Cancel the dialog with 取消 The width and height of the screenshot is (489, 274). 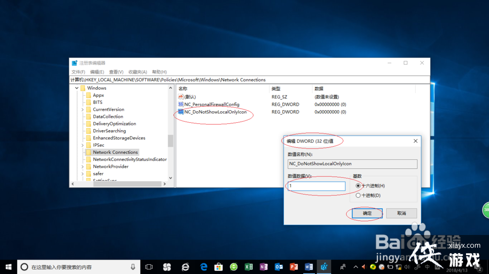[401, 214]
